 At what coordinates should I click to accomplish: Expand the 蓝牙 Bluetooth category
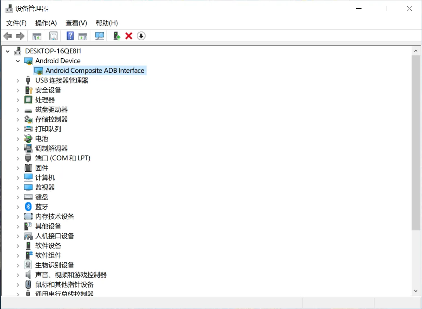click(x=18, y=207)
